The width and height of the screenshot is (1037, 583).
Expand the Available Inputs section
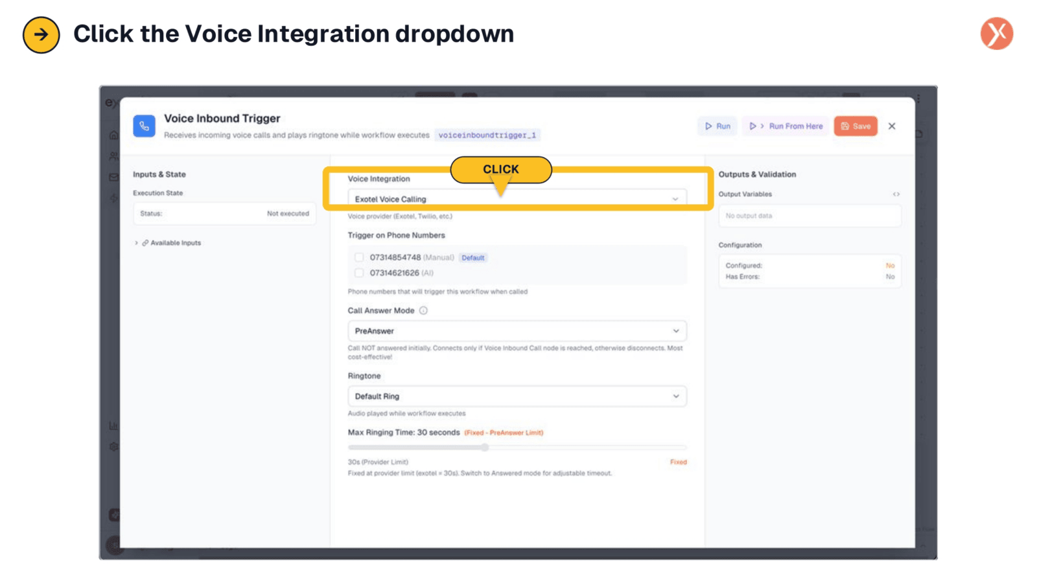pyautogui.click(x=169, y=243)
